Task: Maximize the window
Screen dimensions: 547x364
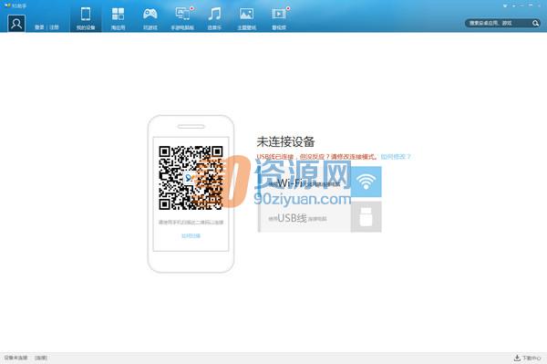Action: (531, 5)
